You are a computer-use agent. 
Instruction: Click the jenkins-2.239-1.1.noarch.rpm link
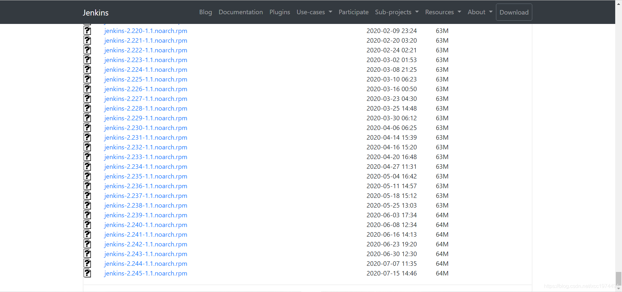pyautogui.click(x=146, y=215)
